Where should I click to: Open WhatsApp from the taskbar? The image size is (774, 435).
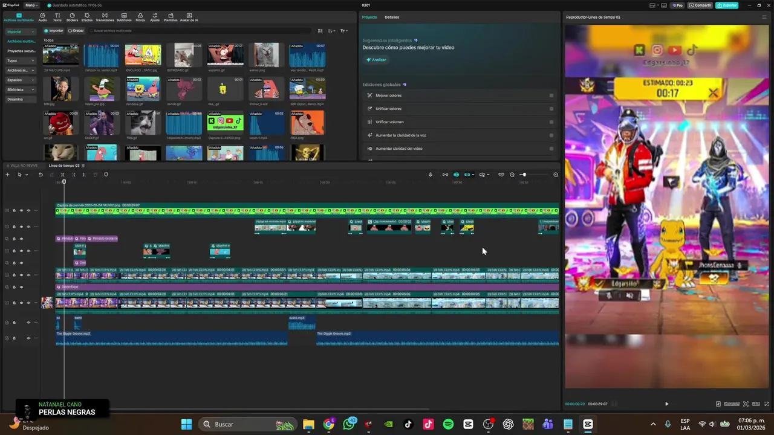pos(349,424)
